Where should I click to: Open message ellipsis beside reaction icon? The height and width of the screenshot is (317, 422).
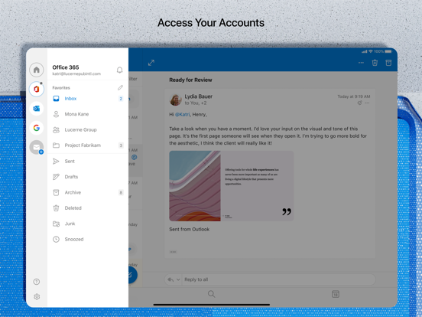click(367, 103)
